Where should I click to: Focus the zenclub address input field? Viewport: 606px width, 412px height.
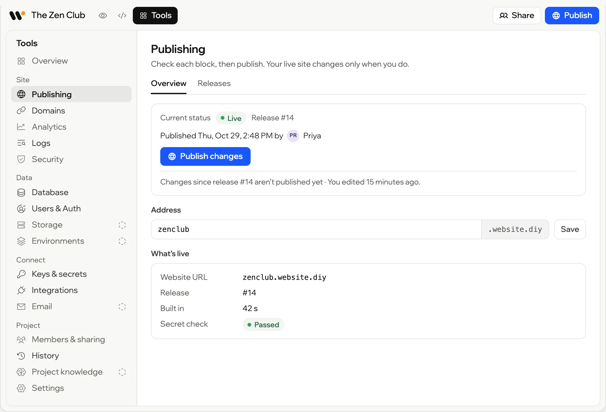(x=316, y=229)
